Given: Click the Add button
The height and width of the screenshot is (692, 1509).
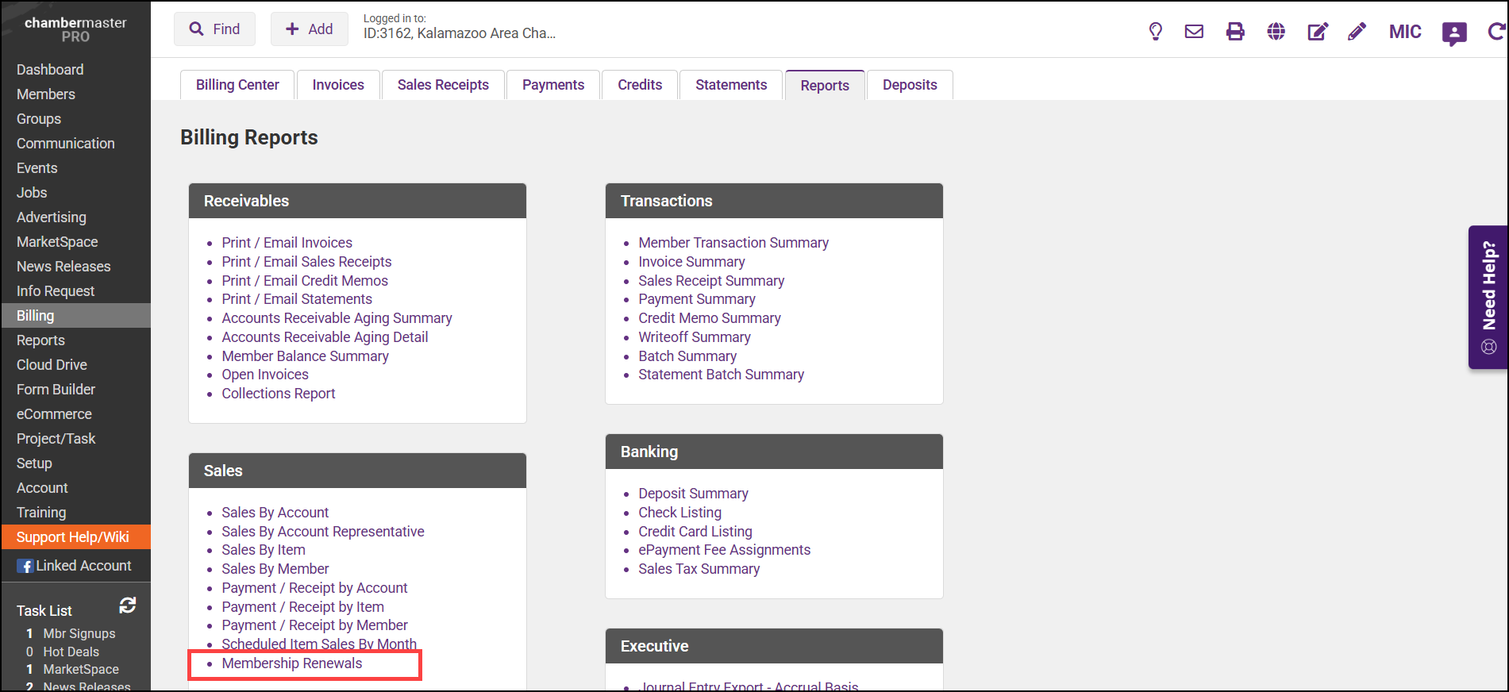Looking at the screenshot, I should click(309, 29).
